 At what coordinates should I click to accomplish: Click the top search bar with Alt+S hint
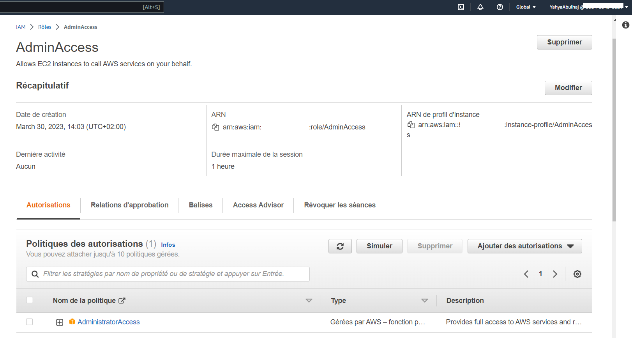82,7
